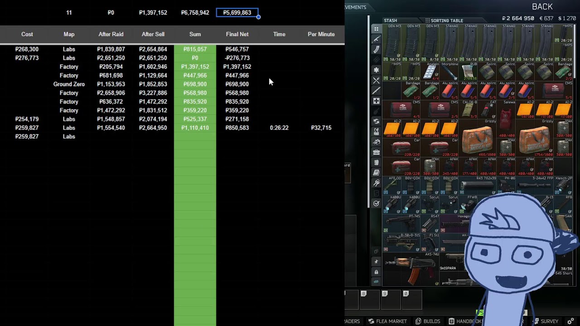Filter stash by barter arrows icon
This screenshot has height=326, width=580.
click(x=376, y=121)
